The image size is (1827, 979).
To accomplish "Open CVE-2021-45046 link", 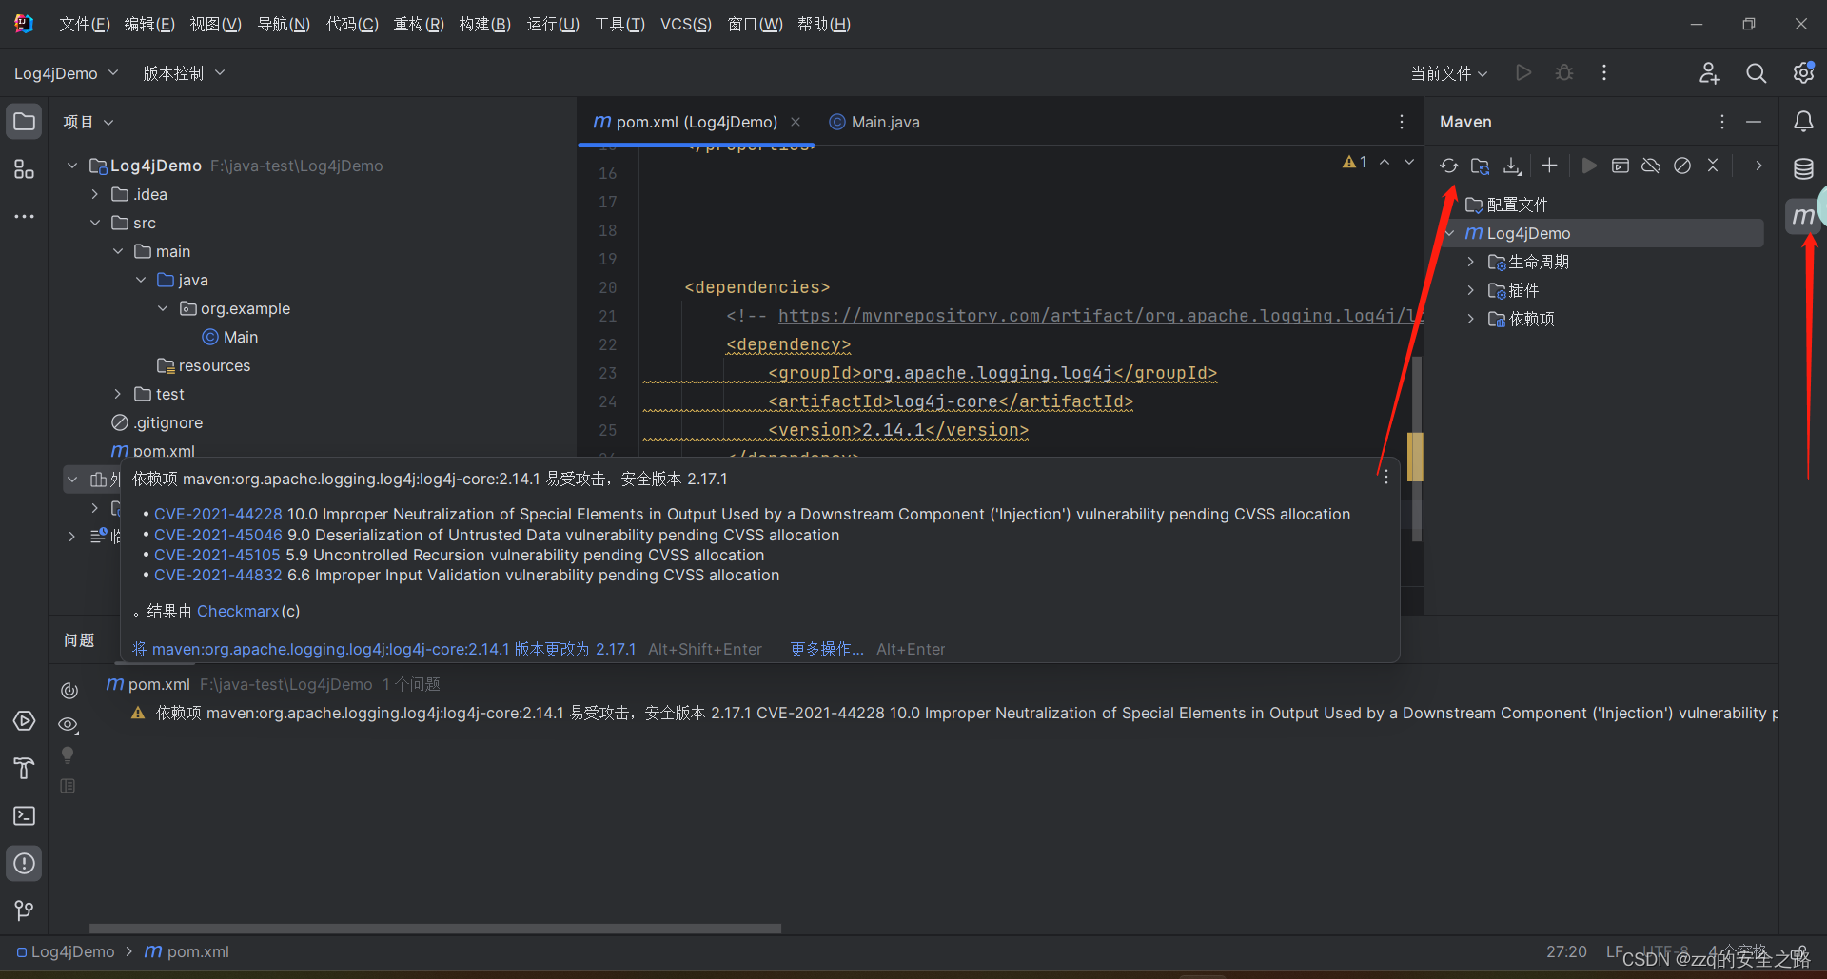I will click(x=218, y=535).
